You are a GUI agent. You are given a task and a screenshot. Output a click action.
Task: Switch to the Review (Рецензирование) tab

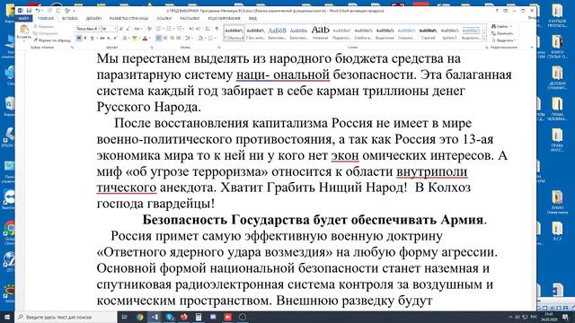point(224,18)
